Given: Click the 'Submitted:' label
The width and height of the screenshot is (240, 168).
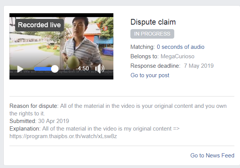Looking at the screenshot, I should [23, 121].
